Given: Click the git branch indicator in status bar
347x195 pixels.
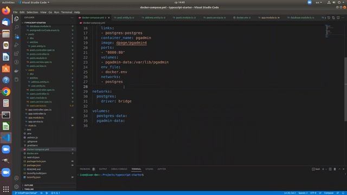Looking at the screenshot, I should (x=25, y=193).
